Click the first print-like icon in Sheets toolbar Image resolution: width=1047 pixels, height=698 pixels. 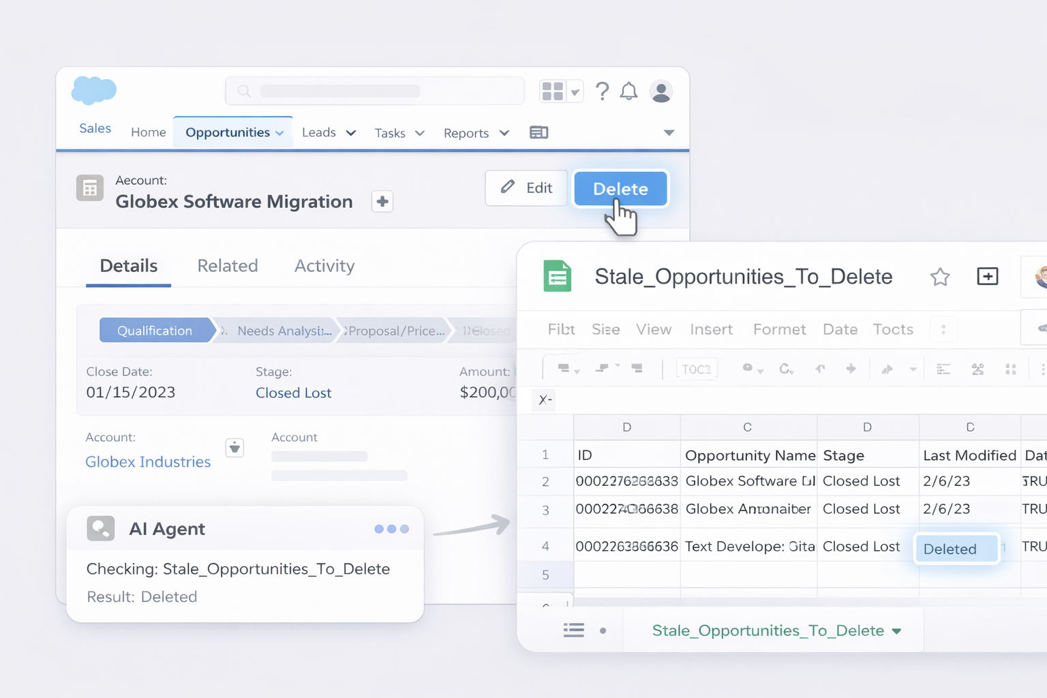pos(564,369)
